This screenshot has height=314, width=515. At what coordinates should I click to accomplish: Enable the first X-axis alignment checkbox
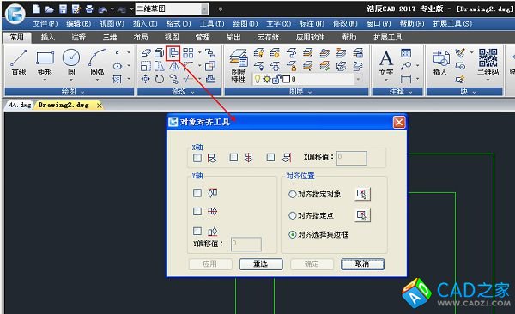(x=197, y=158)
